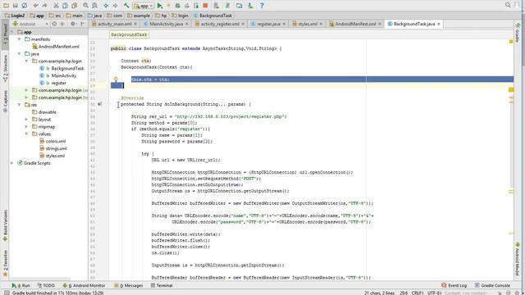Expand Gradle Scripts node

[11, 163]
